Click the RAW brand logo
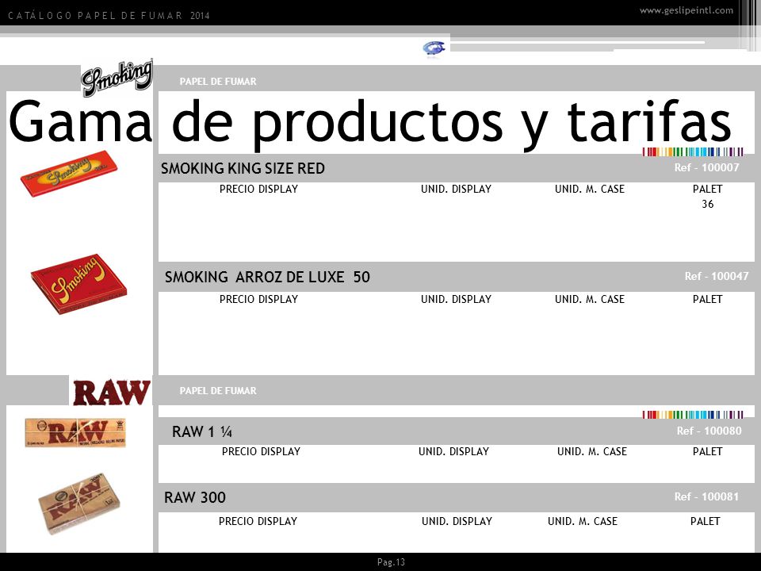Viewport: 761px width, 571px height. pyautogui.click(x=111, y=393)
